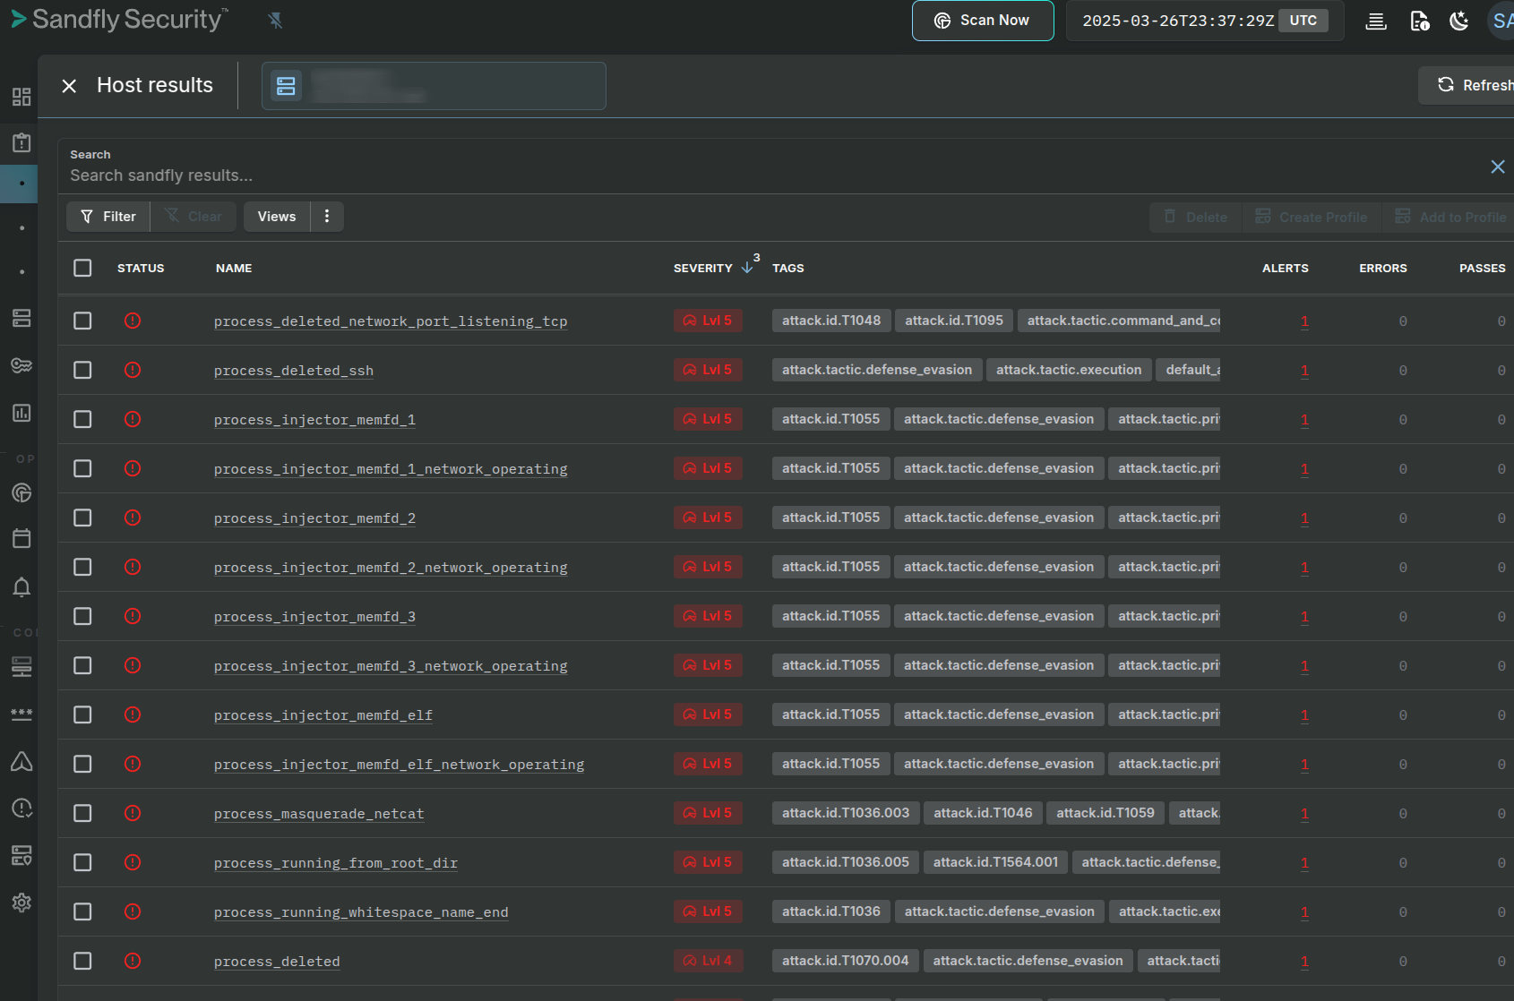Open the reports bar-chart icon in sidebar

click(x=21, y=413)
